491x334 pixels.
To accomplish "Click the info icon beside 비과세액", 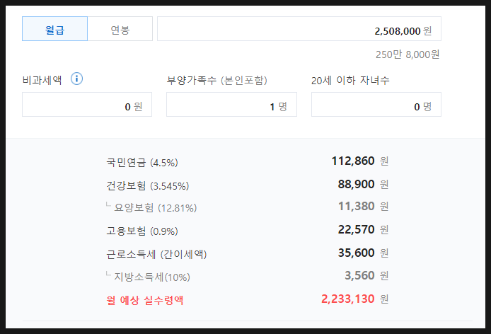I will pyautogui.click(x=77, y=79).
